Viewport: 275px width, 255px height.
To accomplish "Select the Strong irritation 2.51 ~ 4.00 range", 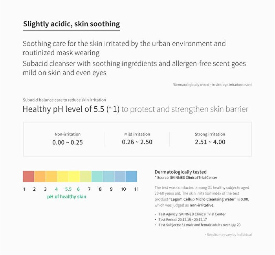I will [210, 139].
